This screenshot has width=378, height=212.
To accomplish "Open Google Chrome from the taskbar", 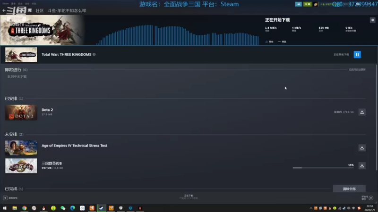I will pos(25,208).
